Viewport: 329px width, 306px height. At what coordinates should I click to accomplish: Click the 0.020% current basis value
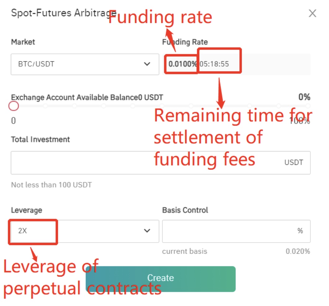pos(298,251)
